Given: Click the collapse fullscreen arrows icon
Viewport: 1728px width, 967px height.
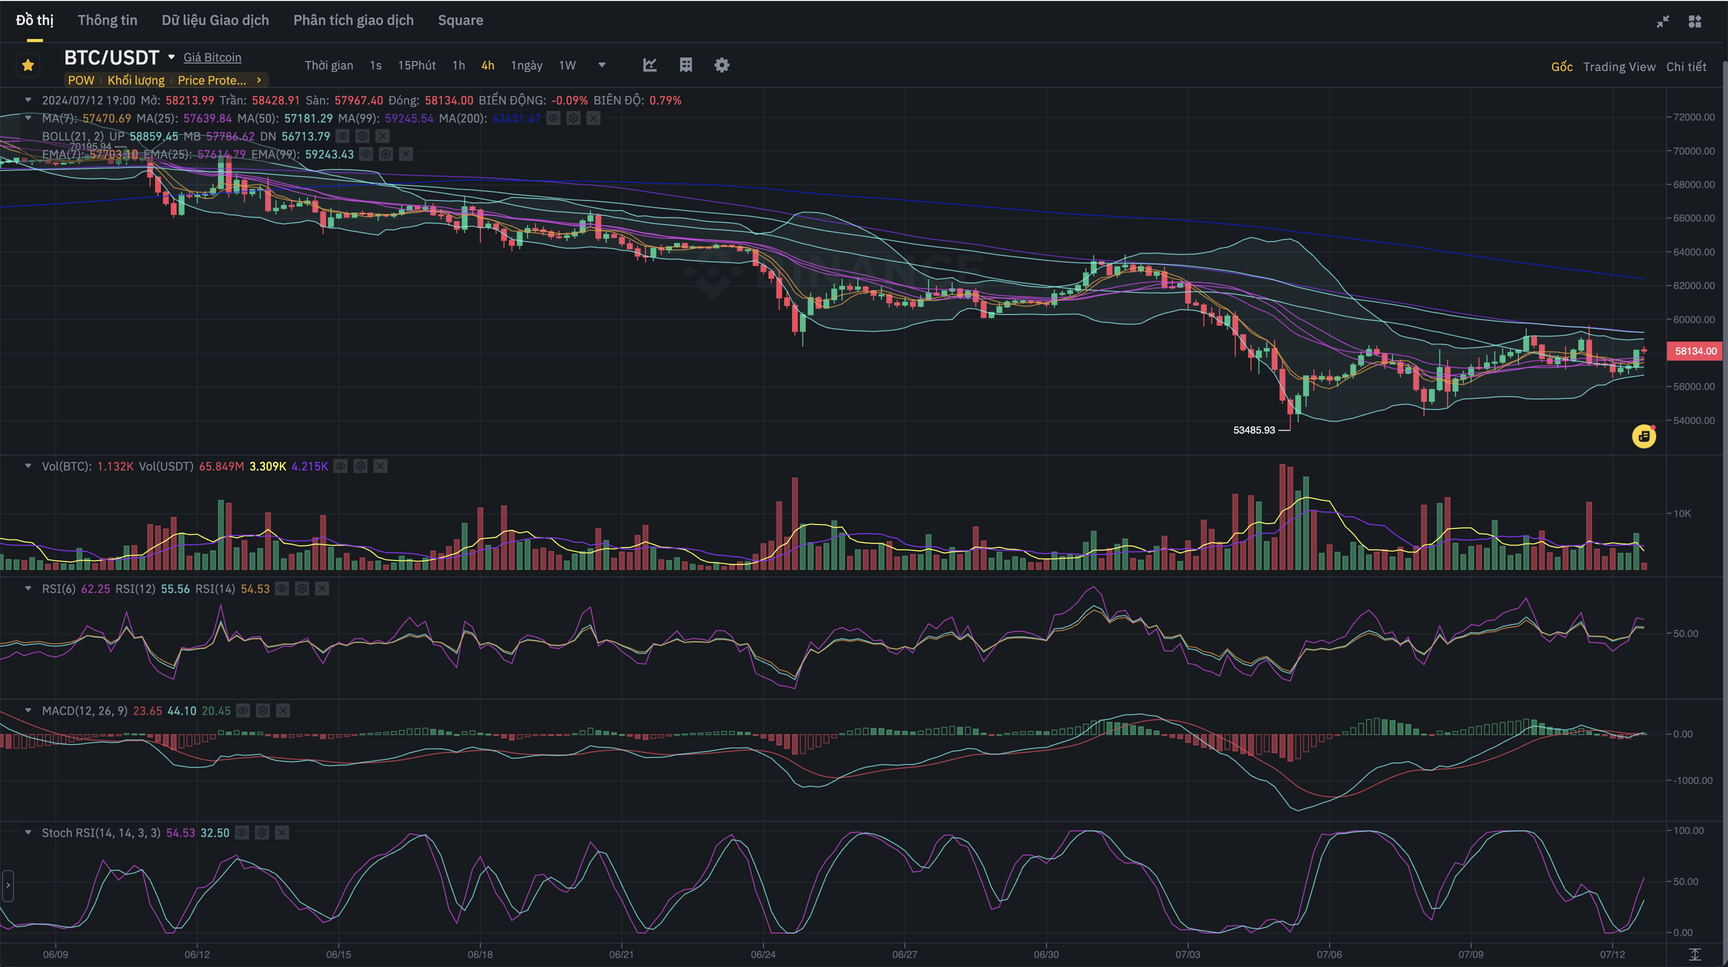Looking at the screenshot, I should [x=1662, y=21].
